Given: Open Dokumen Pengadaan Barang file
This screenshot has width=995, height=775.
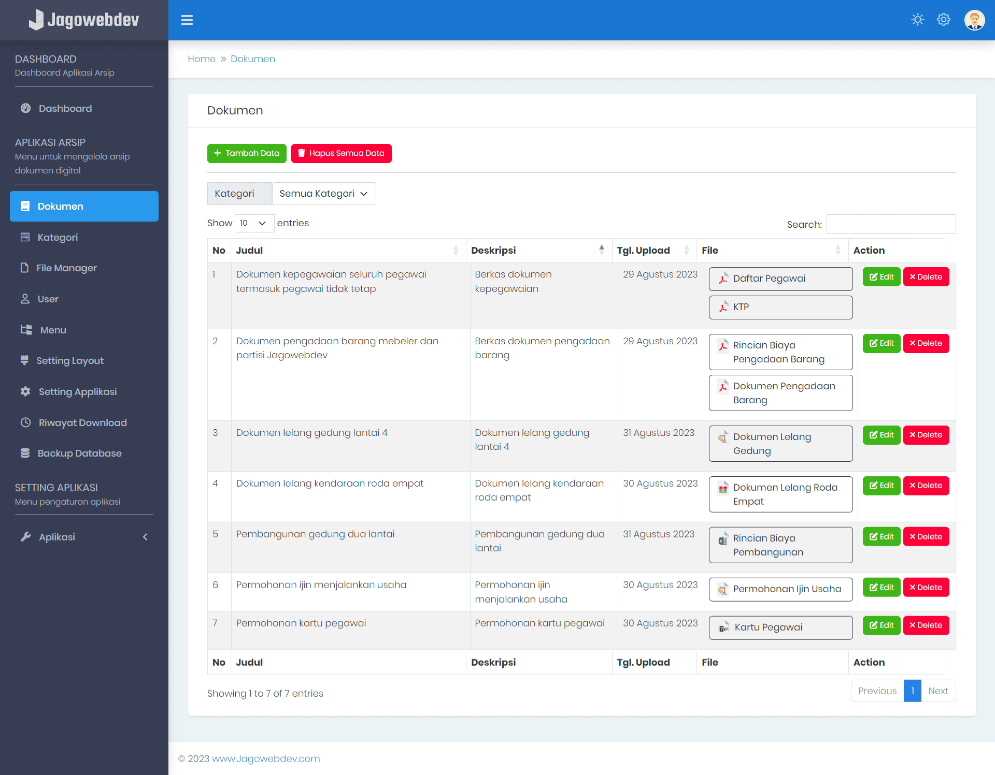Looking at the screenshot, I should (x=780, y=393).
